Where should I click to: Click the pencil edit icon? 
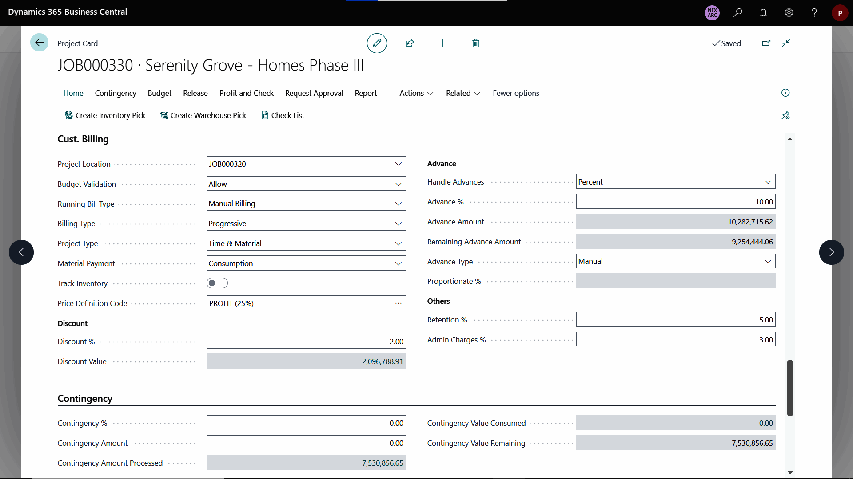coord(377,43)
